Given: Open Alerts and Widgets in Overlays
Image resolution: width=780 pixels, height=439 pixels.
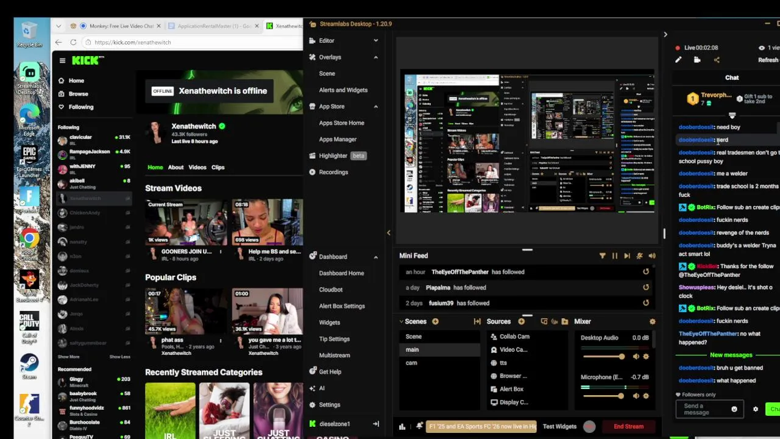Looking at the screenshot, I should coord(343,90).
